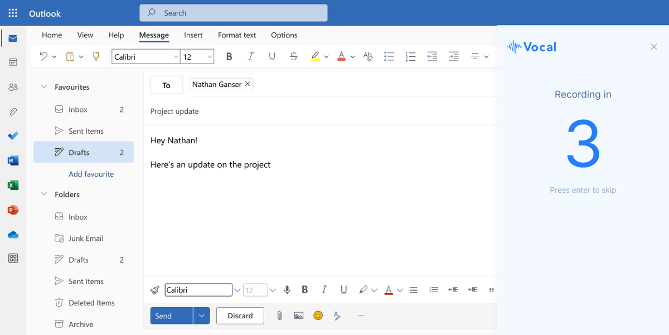Open the OneDrive cloud icon
Screen dimensions: 669x335
(x=13, y=235)
